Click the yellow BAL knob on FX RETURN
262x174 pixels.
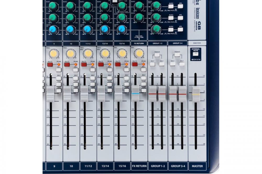139,53
